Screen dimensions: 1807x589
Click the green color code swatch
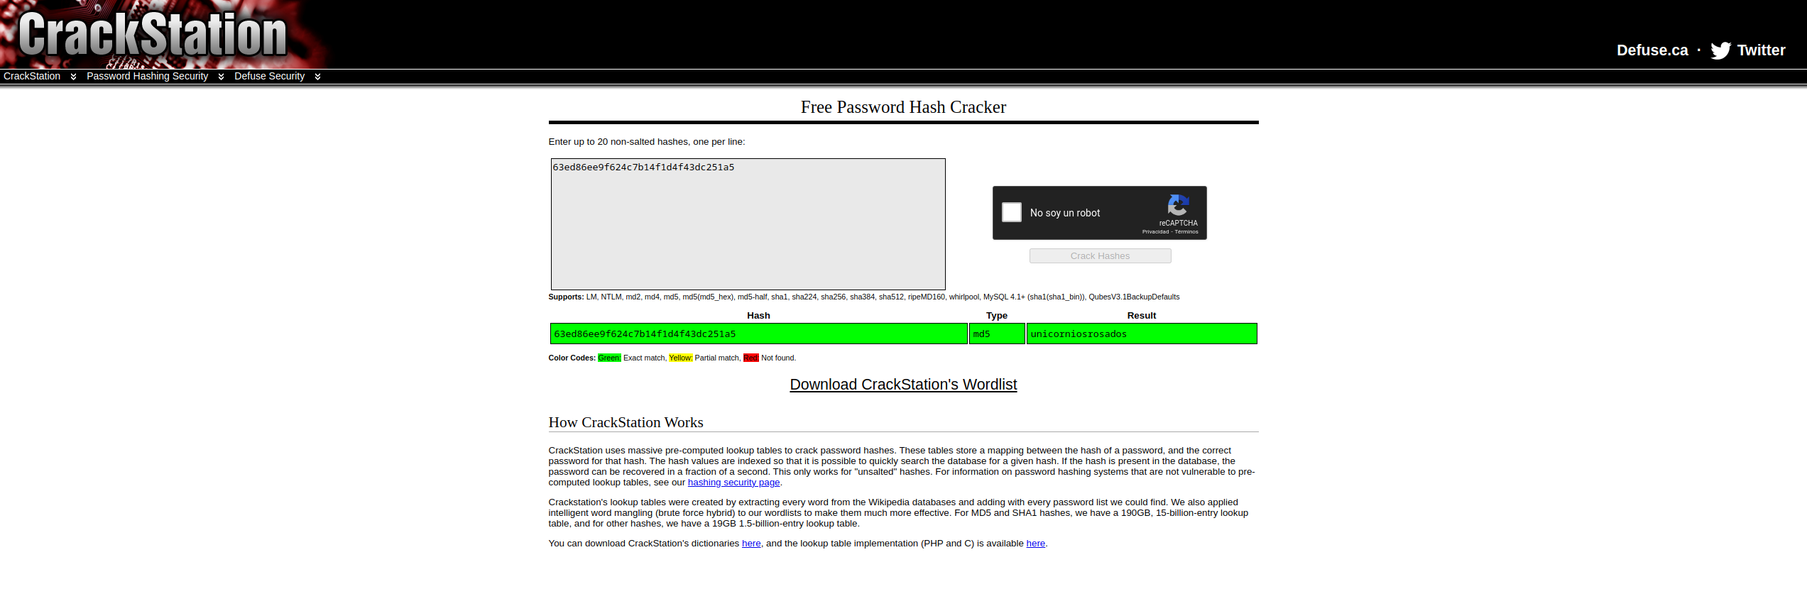click(608, 358)
